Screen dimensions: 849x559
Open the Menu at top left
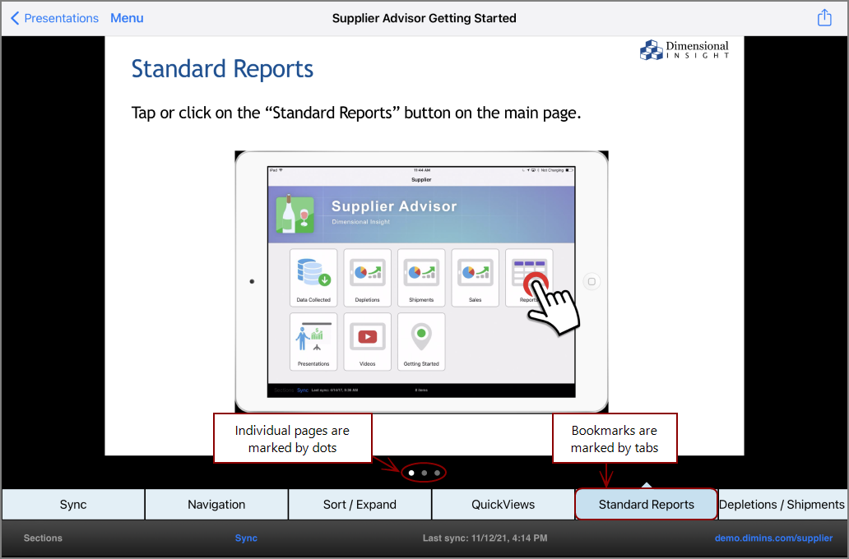coord(126,17)
